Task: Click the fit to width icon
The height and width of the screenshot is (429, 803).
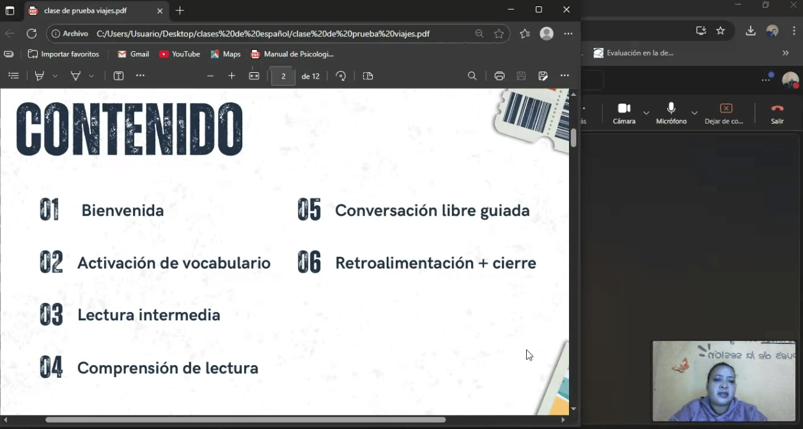Action: click(254, 76)
